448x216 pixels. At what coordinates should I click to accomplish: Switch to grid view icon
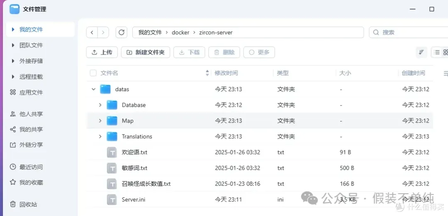point(446,52)
